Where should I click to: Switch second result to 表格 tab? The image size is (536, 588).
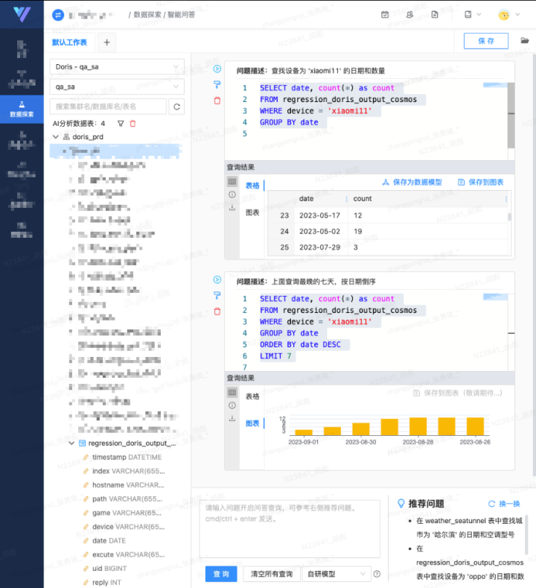(252, 396)
